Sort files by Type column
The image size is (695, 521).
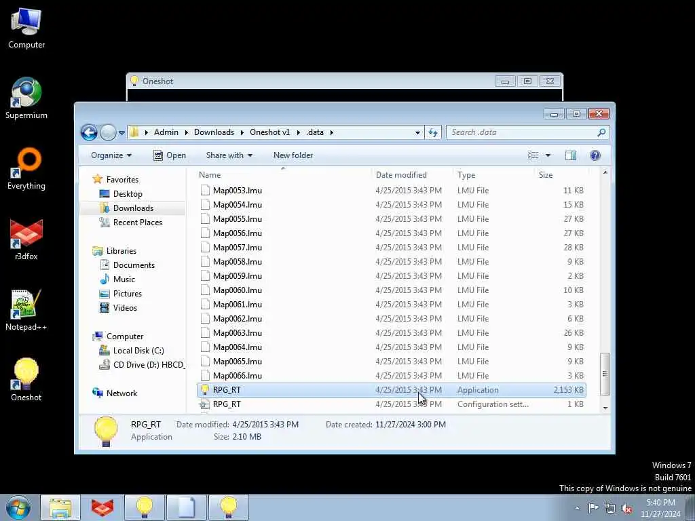[493, 175]
